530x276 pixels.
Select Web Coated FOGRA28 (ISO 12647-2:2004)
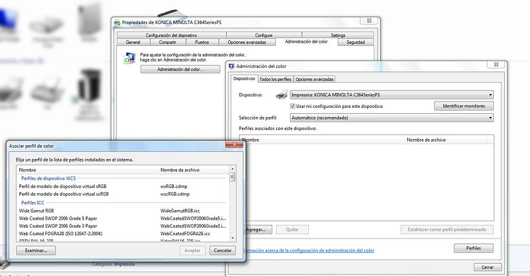tap(61, 234)
